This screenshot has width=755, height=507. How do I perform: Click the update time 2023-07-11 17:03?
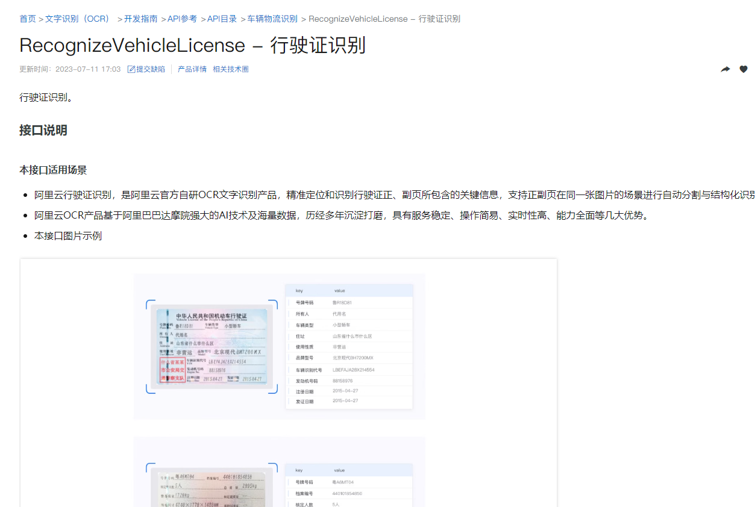coord(88,69)
